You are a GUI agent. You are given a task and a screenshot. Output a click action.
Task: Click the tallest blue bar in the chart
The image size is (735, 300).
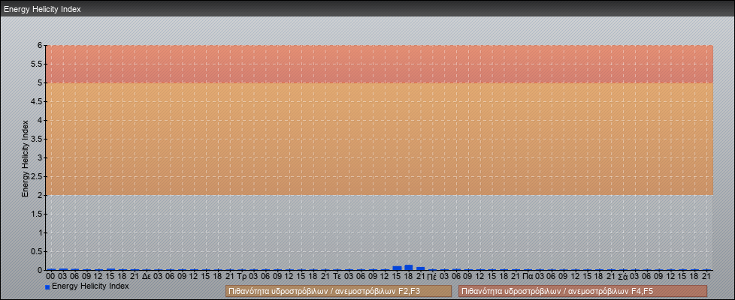409,267
